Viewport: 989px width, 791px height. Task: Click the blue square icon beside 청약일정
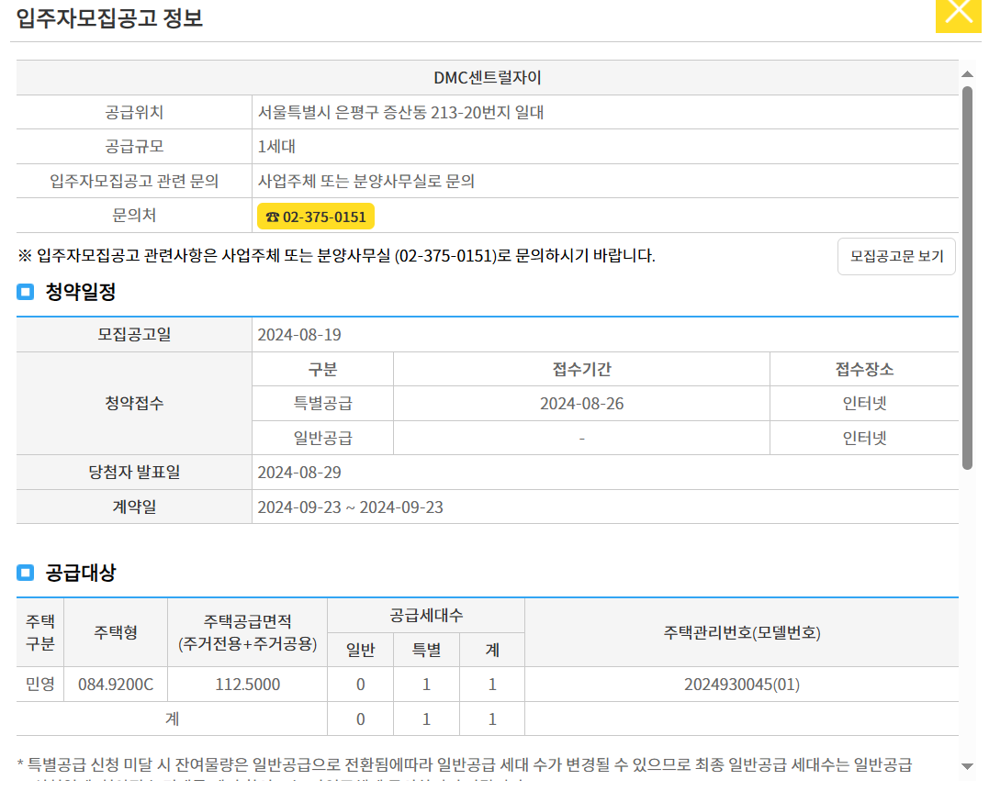pyautogui.click(x=25, y=293)
